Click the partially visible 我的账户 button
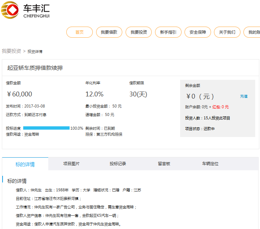This screenshot has height=229, width=260. click(x=253, y=32)
